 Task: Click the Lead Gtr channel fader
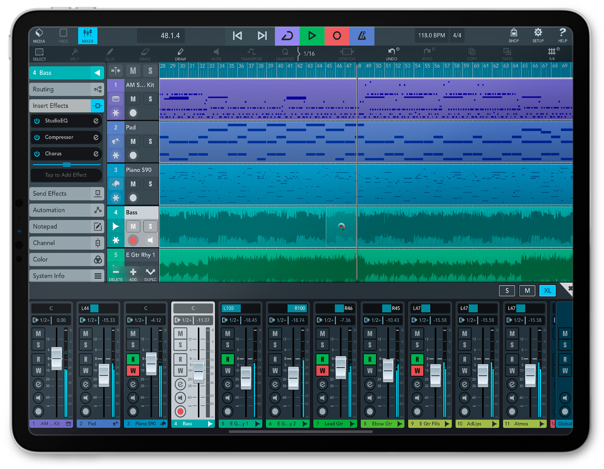(341, 368)
